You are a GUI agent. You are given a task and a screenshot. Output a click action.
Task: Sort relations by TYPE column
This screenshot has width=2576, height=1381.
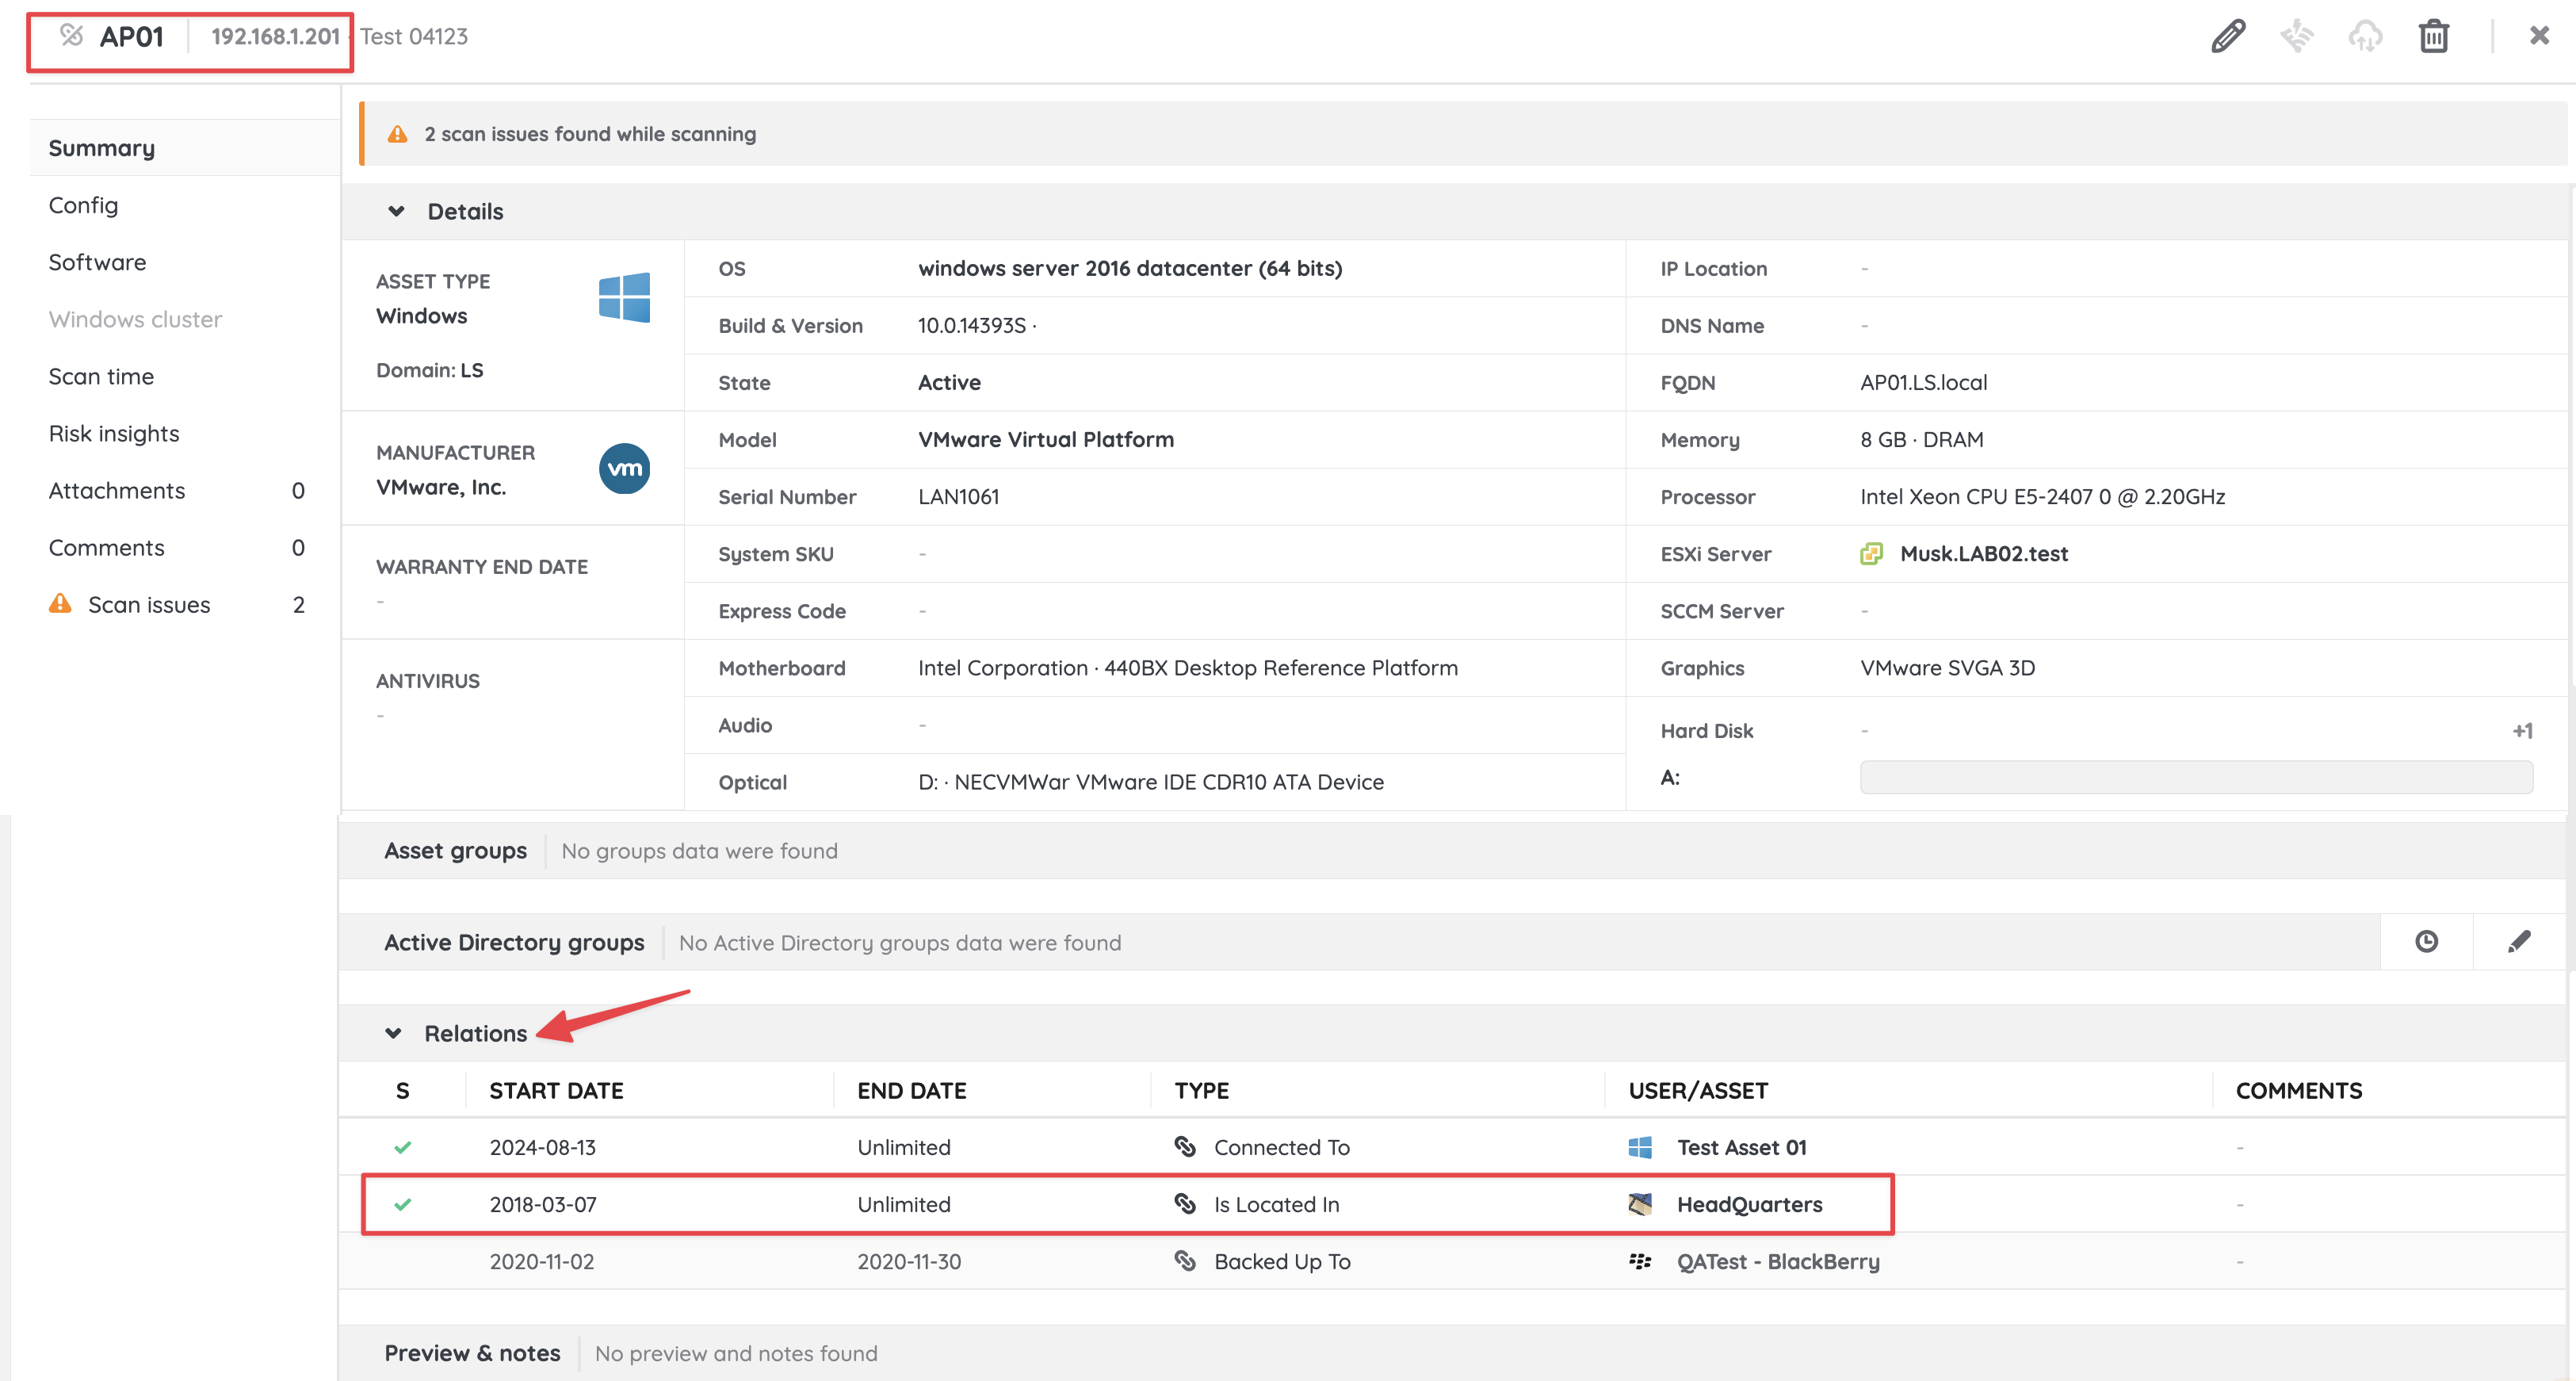(1202, 1090)
